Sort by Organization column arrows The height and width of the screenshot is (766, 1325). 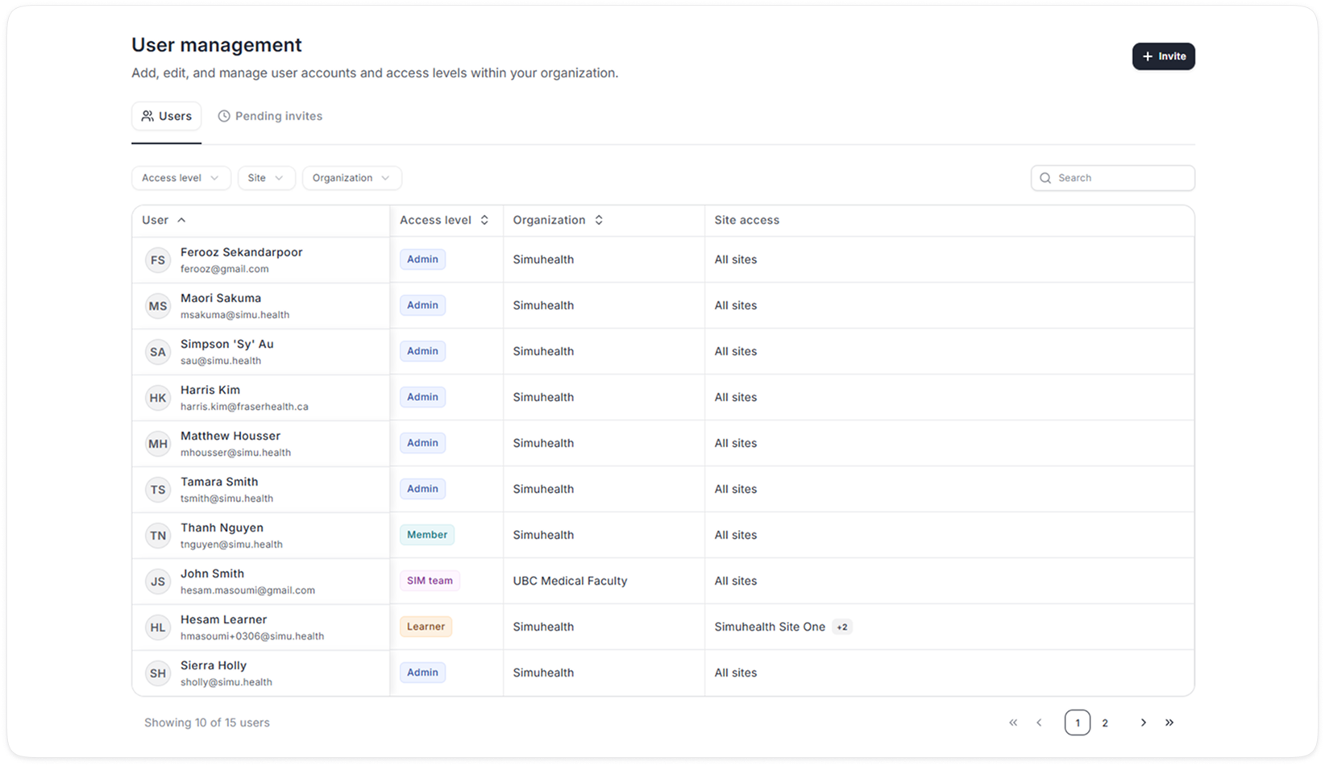pos(599,220)
